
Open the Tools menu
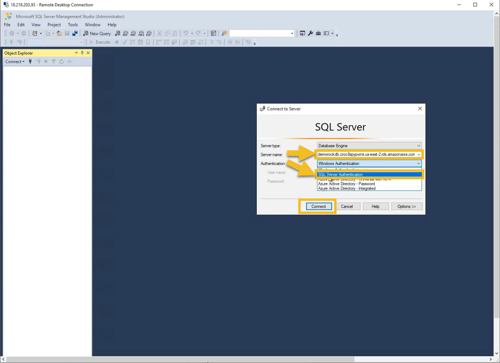pyautogui.click(x=73, y=25)
